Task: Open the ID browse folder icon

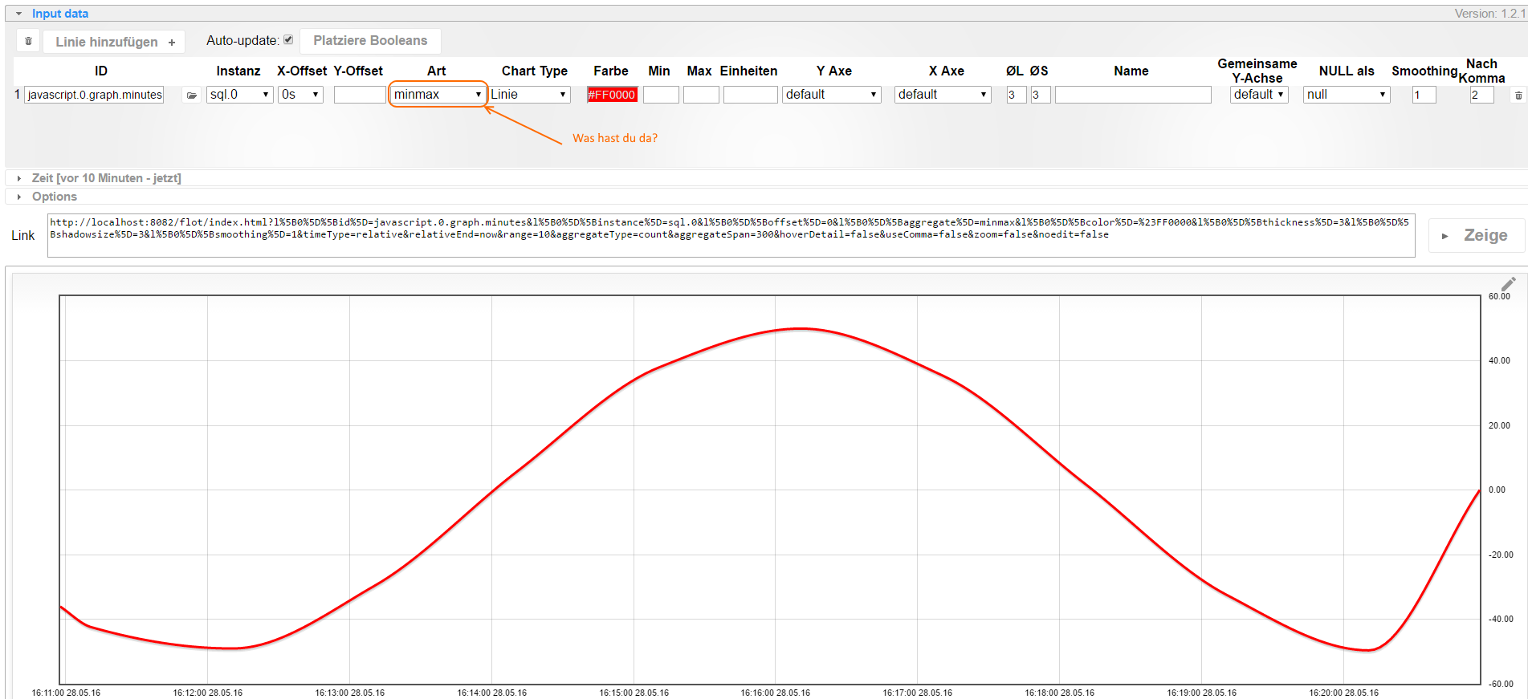Action: point(191,95)
